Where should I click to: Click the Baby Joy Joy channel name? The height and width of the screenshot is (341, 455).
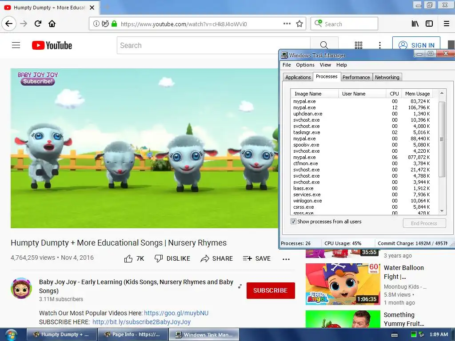pos(136,286)
